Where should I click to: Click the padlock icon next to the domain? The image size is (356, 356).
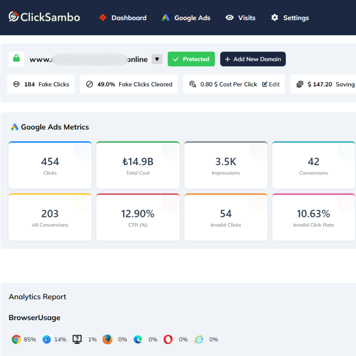(16, 59)
